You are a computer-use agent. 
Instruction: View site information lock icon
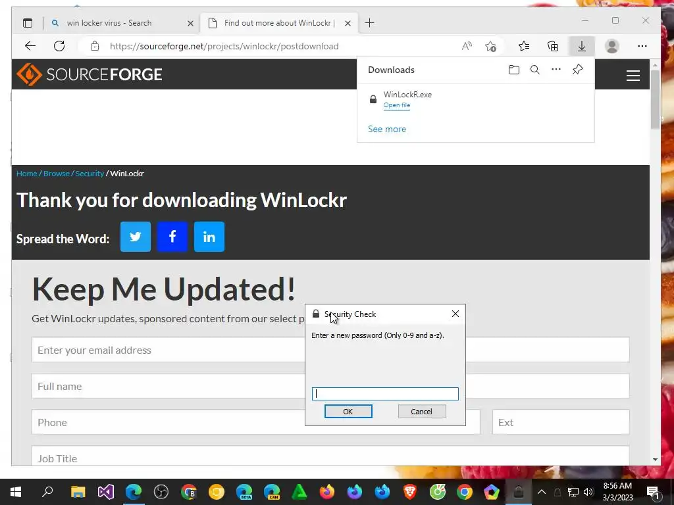coord(95,46)
